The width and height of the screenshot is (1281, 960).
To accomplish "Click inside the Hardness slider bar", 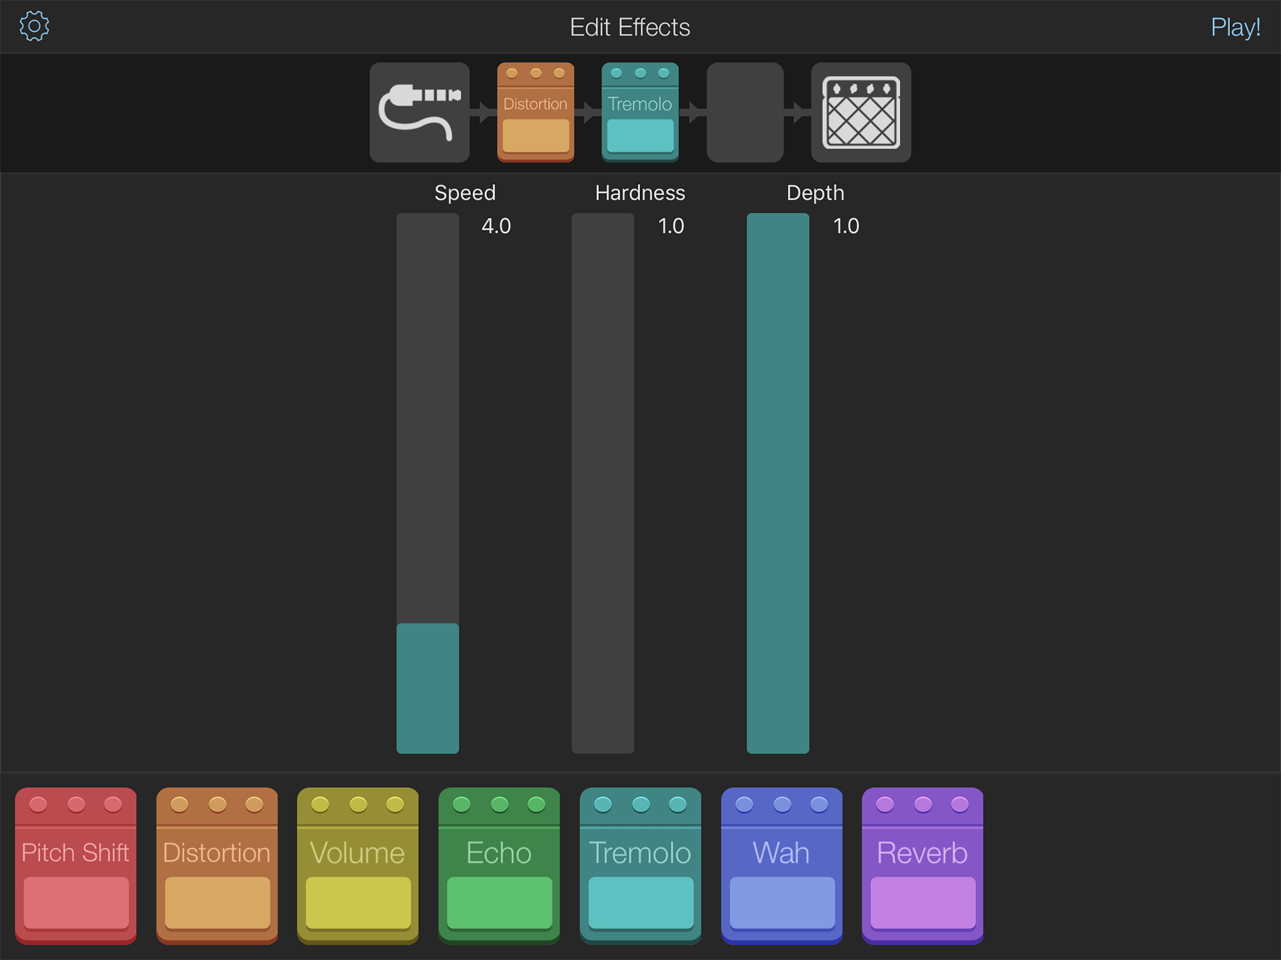I will click(x=602, y=483).
